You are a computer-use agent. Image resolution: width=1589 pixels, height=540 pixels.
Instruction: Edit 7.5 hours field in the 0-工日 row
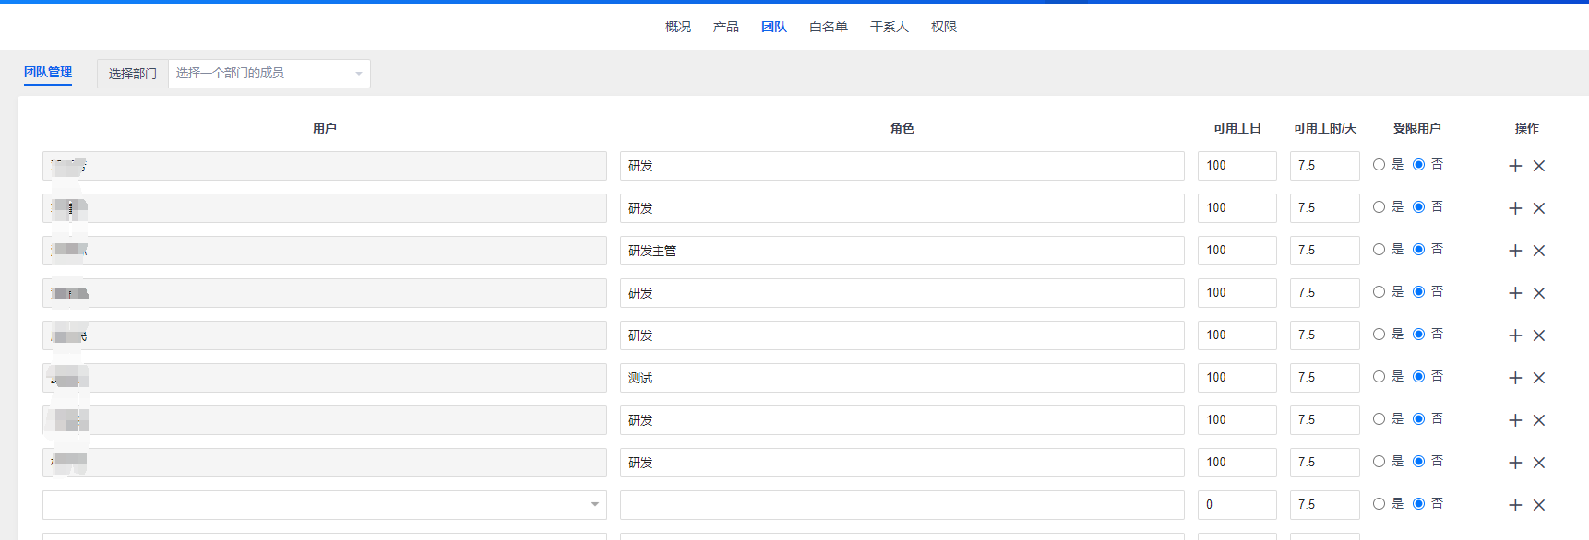tap(1325, 505)
